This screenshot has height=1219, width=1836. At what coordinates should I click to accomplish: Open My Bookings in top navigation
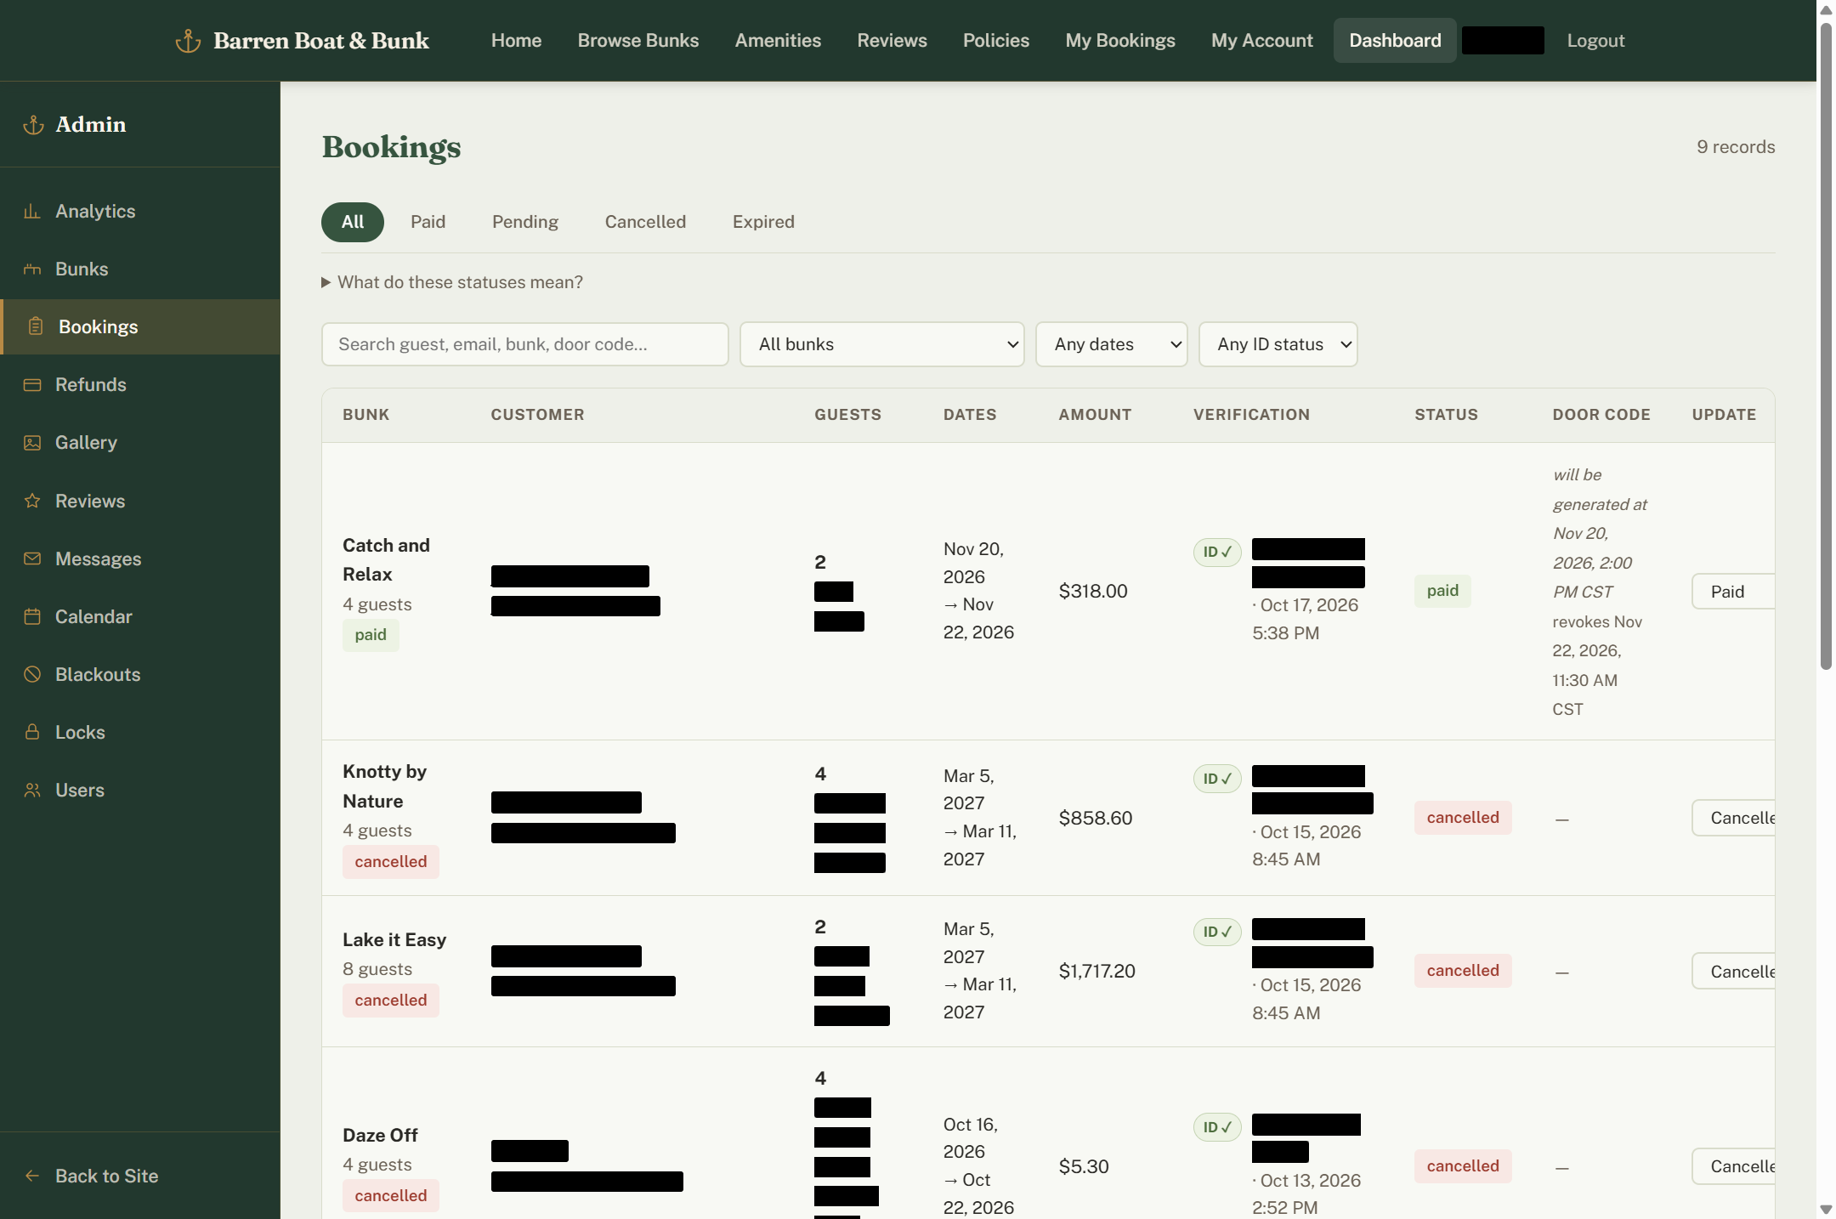click(x=1120, y=41)
